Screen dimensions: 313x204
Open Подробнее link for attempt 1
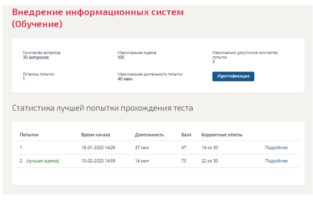276,148
